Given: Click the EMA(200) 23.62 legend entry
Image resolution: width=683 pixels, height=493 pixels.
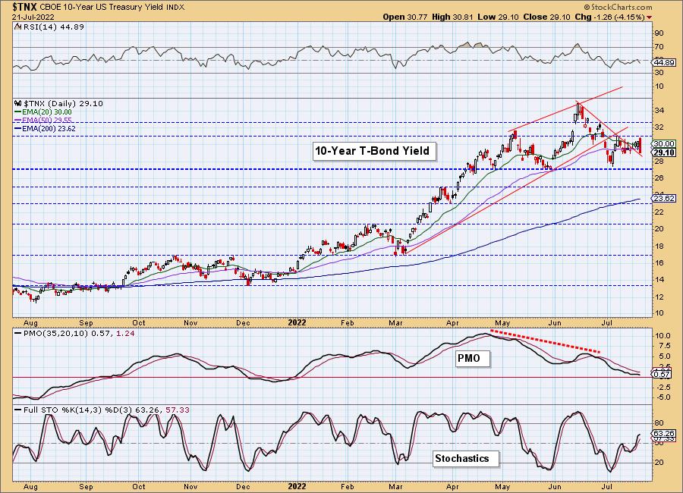Looking at the screenshot, I should pos(49,128).
